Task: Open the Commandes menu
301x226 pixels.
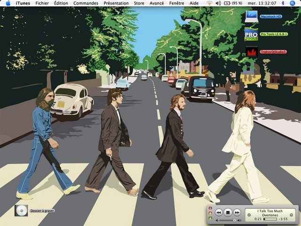Action: (86, 3)
